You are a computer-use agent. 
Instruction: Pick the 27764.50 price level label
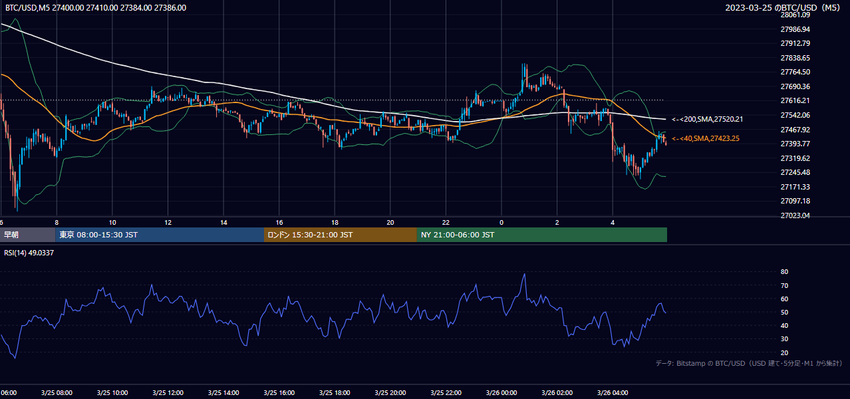[795, 72]
